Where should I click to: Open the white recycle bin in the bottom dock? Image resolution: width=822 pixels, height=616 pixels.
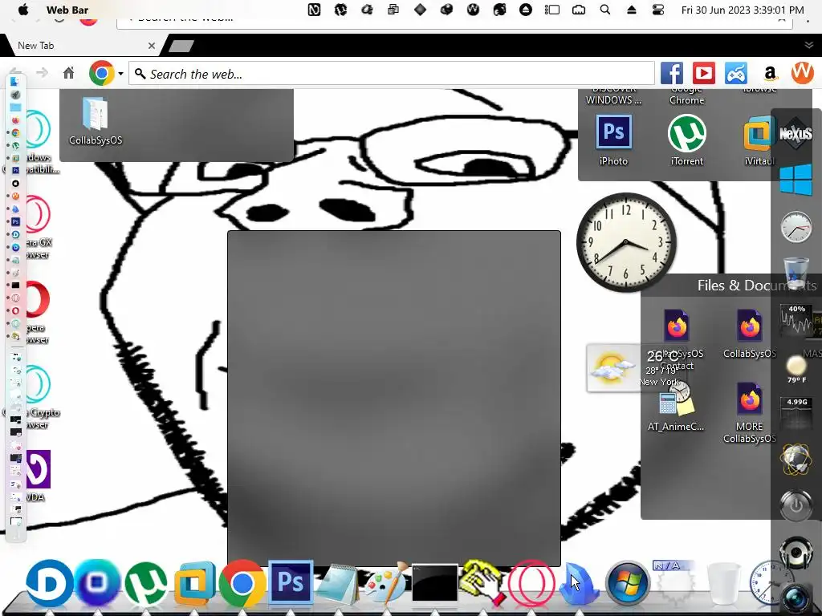[x=723, y=583]
